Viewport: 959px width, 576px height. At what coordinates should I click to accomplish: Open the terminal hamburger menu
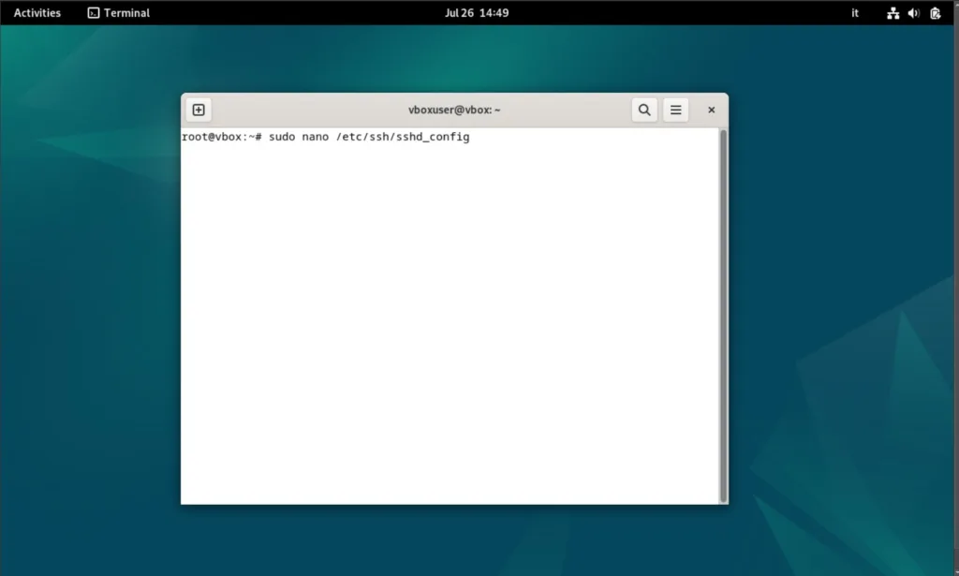[x=675, y=111]
